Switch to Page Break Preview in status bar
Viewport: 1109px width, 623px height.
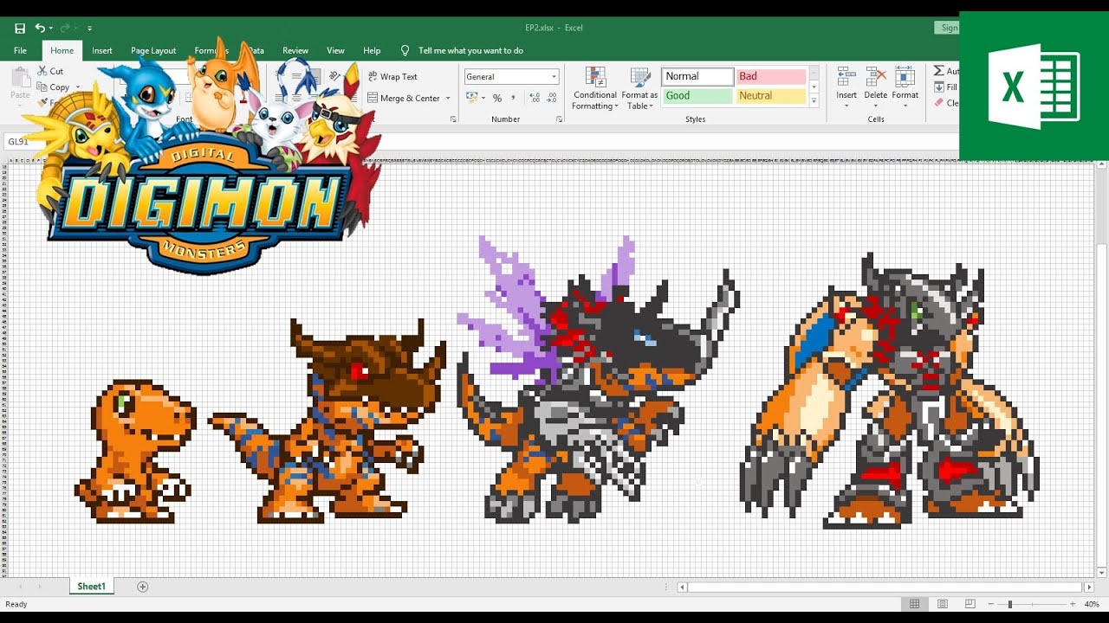click(x=970, y=604)
